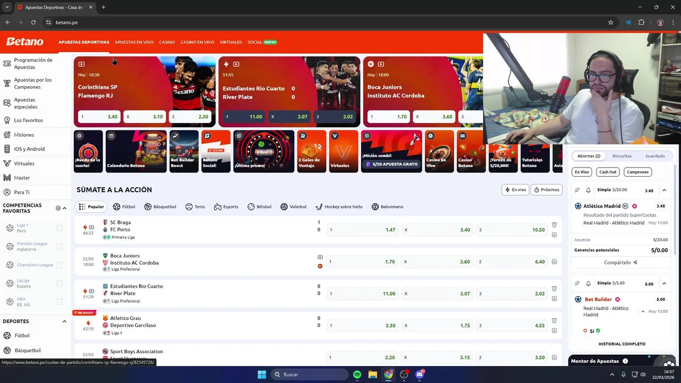Collapse the Simple S/5.00 bet card
681x383 pixels.
[x=664, y=284]
